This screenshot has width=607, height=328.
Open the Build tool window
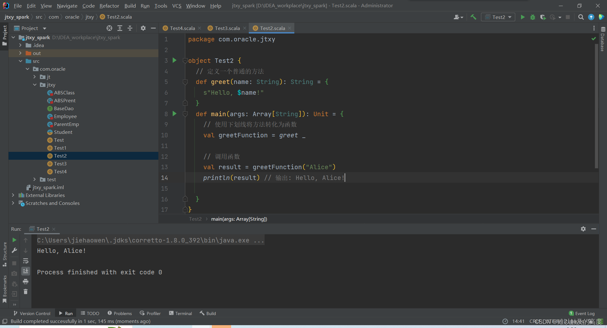208,313
